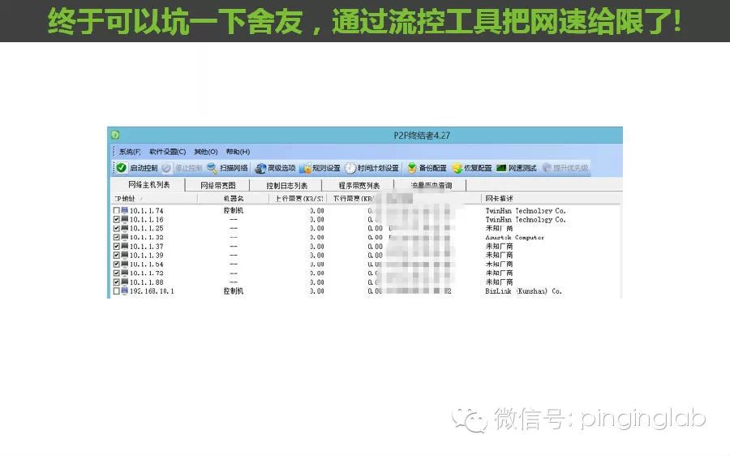
Task: Click the 时间计划设置 clock icon
Action: [350, 168]
